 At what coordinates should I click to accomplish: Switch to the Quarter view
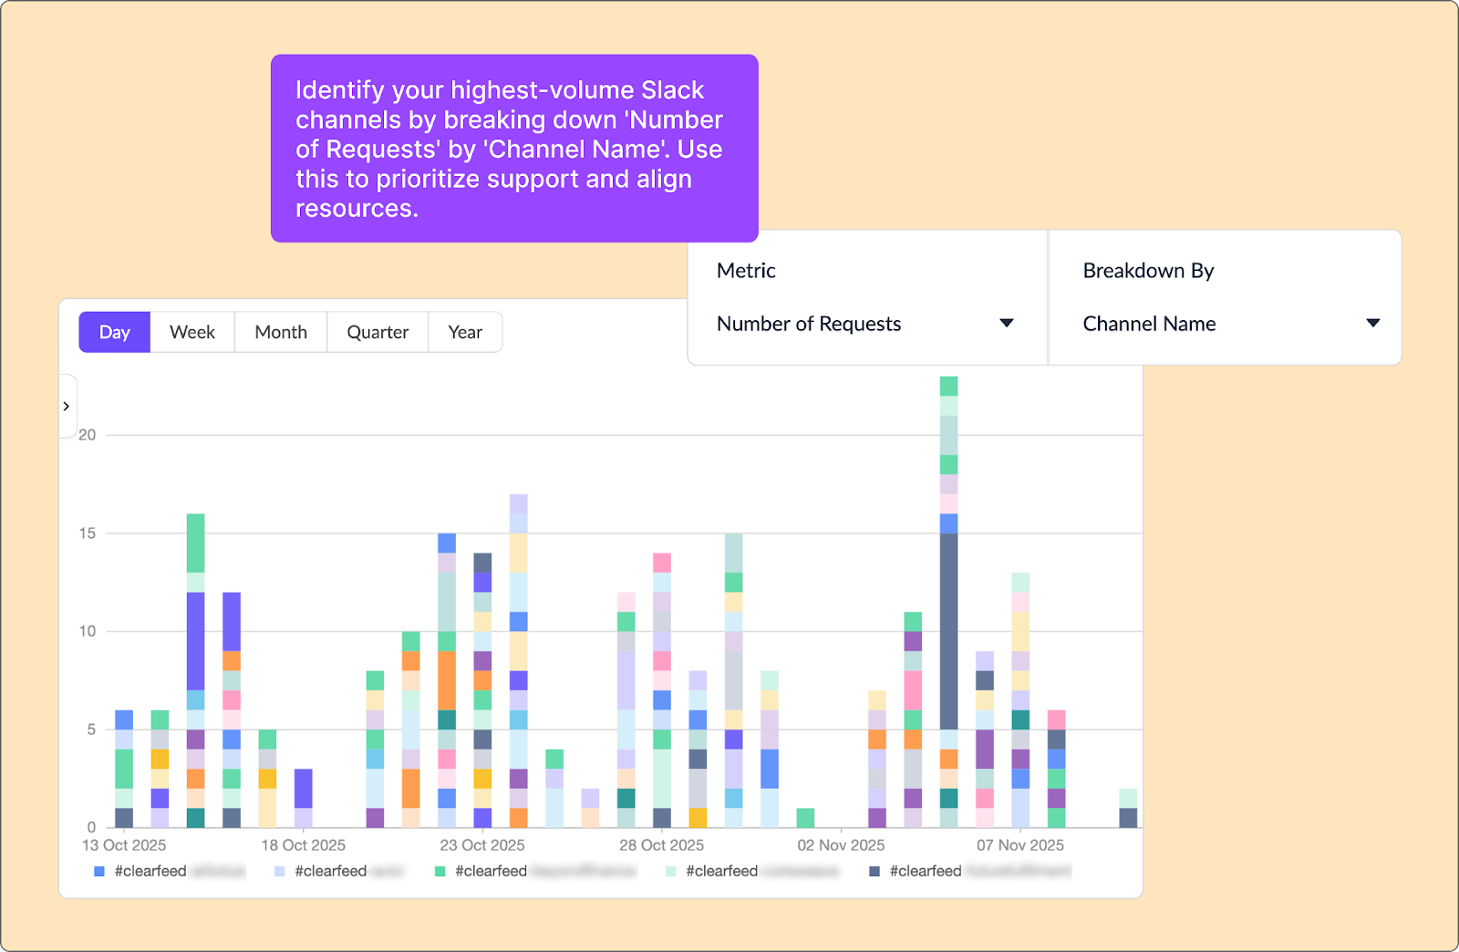tap(377, 332)
